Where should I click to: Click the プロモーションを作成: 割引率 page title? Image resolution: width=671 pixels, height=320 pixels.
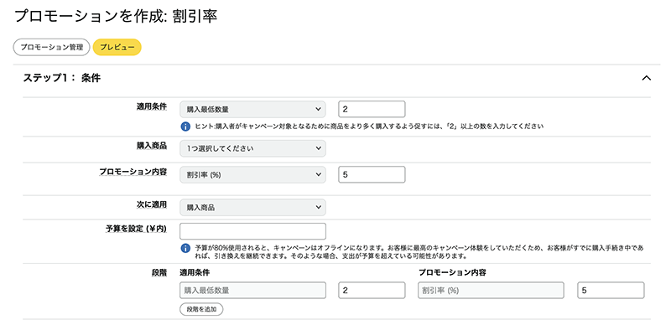pyautogui.click(x=116, y=15)
